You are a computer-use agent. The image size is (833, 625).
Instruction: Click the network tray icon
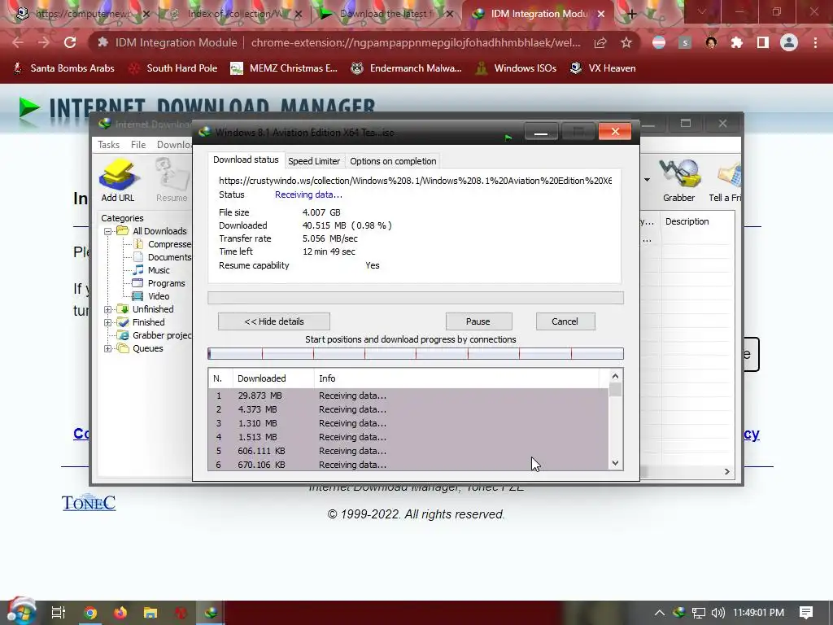point(699,613)
